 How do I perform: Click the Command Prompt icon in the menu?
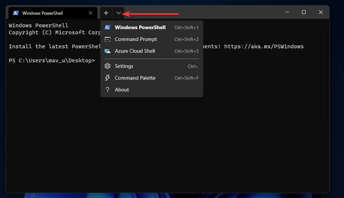(108, 39)
